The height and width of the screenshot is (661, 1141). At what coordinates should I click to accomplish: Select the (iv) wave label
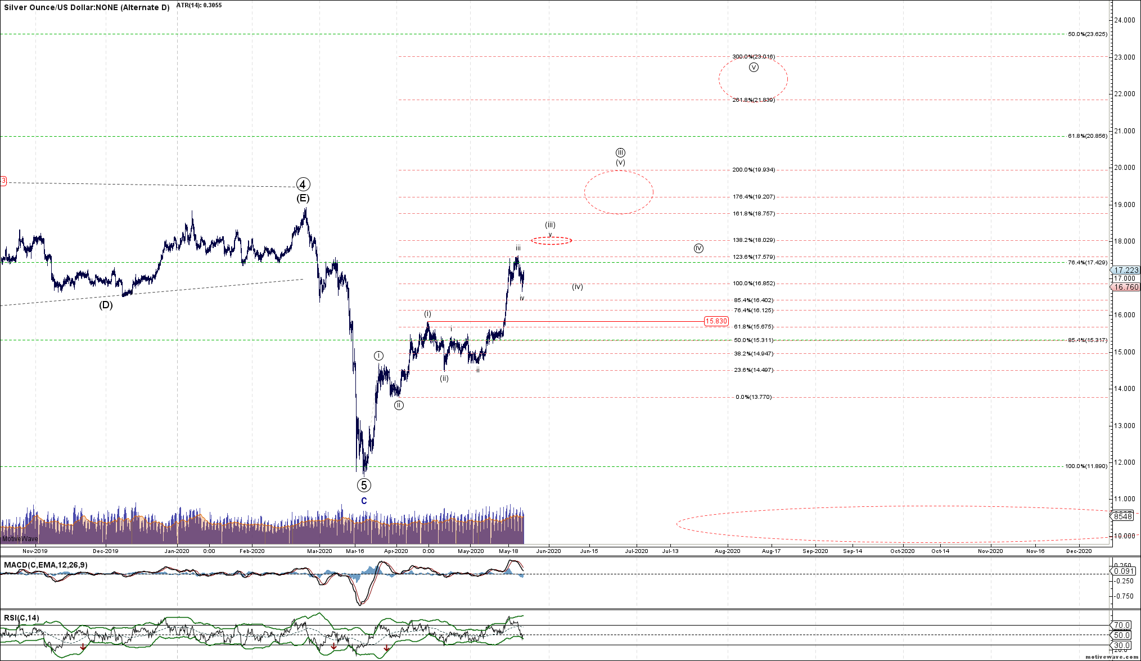pyautogui.click(x=578, y=287)
